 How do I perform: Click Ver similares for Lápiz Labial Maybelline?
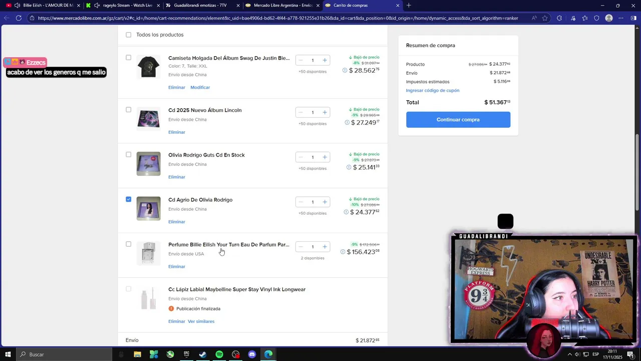pyautogui.click(x=201, y=321)
